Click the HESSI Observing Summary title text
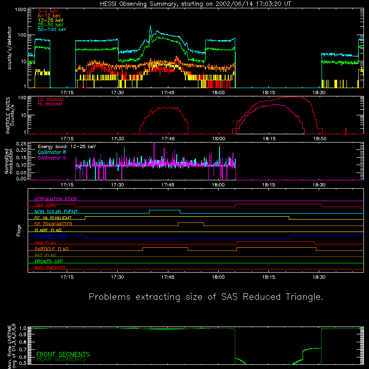 (195, 4)
